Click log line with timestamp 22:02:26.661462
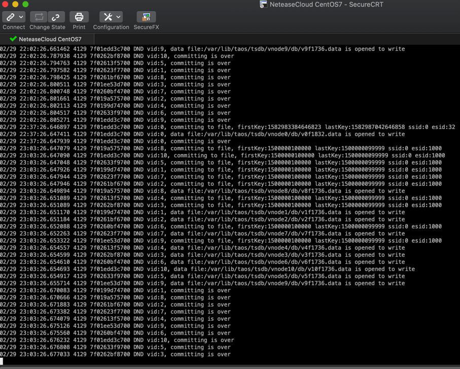This screenshot has height=369, width=460. coord(202,49)
